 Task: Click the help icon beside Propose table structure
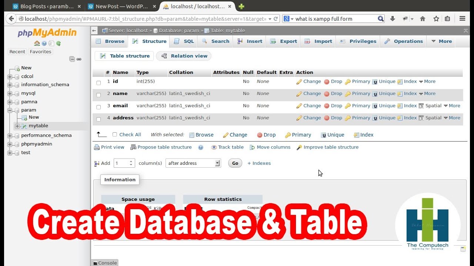[201, 147]
